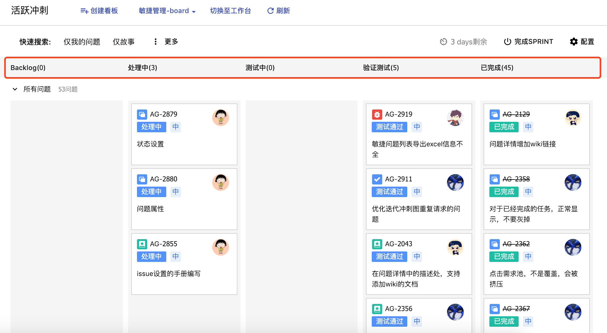The width and height of the screenshot is (607, 333).
Task: Click the assignee avatar on AG-2129
Action: [573, 118]
